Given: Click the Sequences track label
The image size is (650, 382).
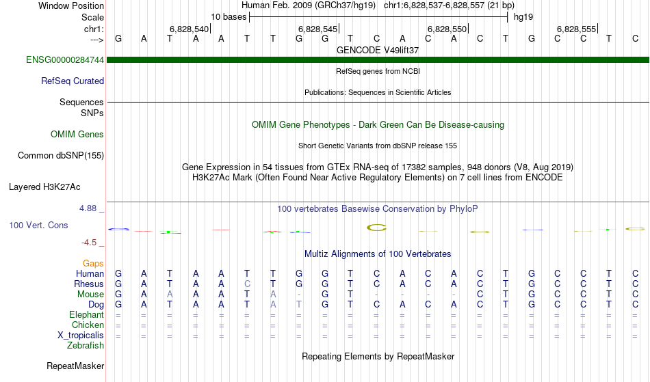Looking at the screenshot, I should click(81, 103).
